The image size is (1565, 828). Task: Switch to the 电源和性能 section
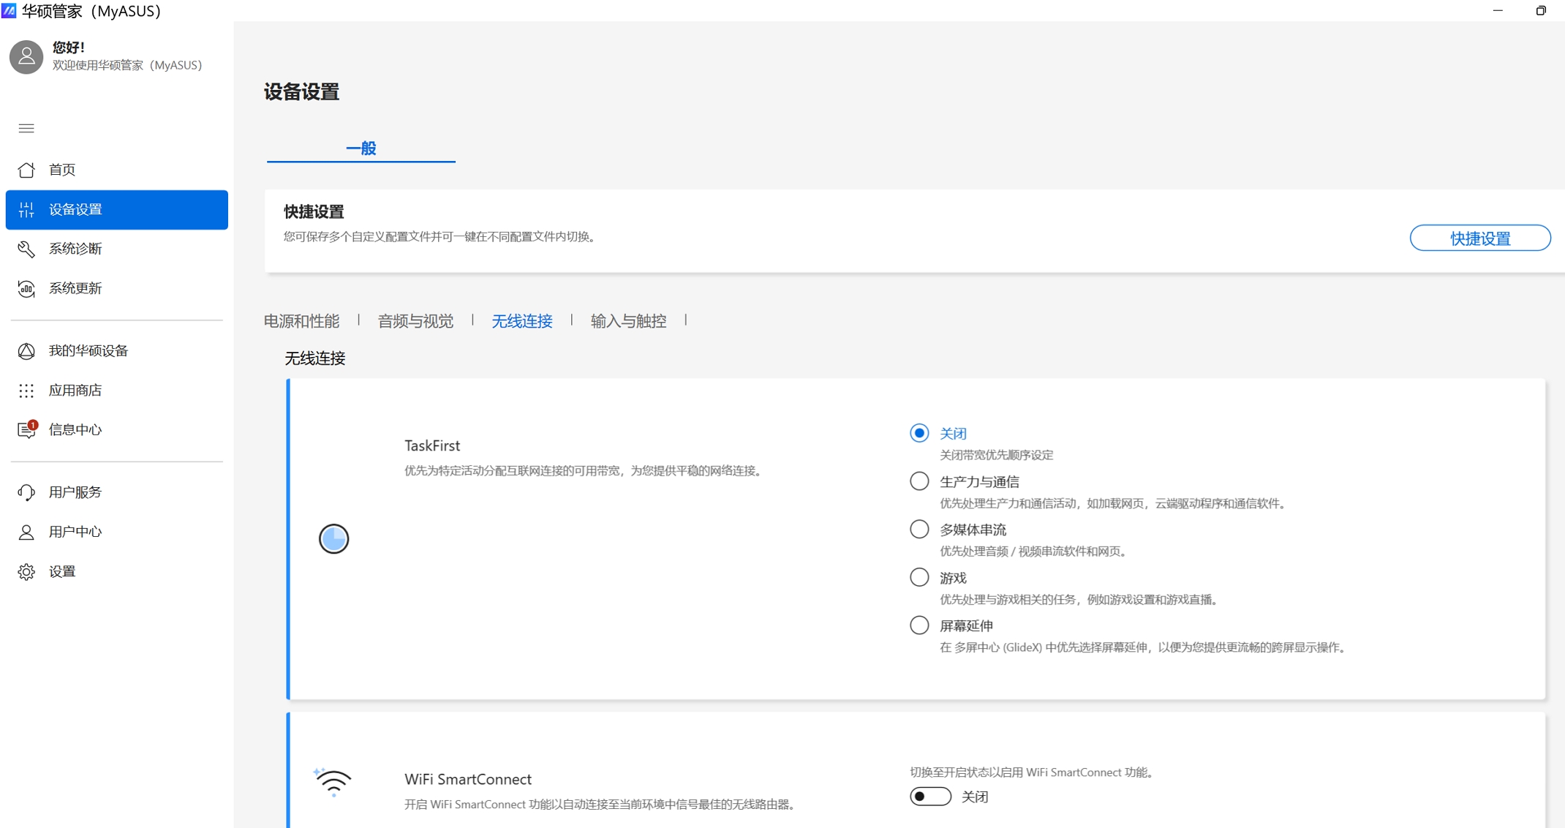point(301,321)
